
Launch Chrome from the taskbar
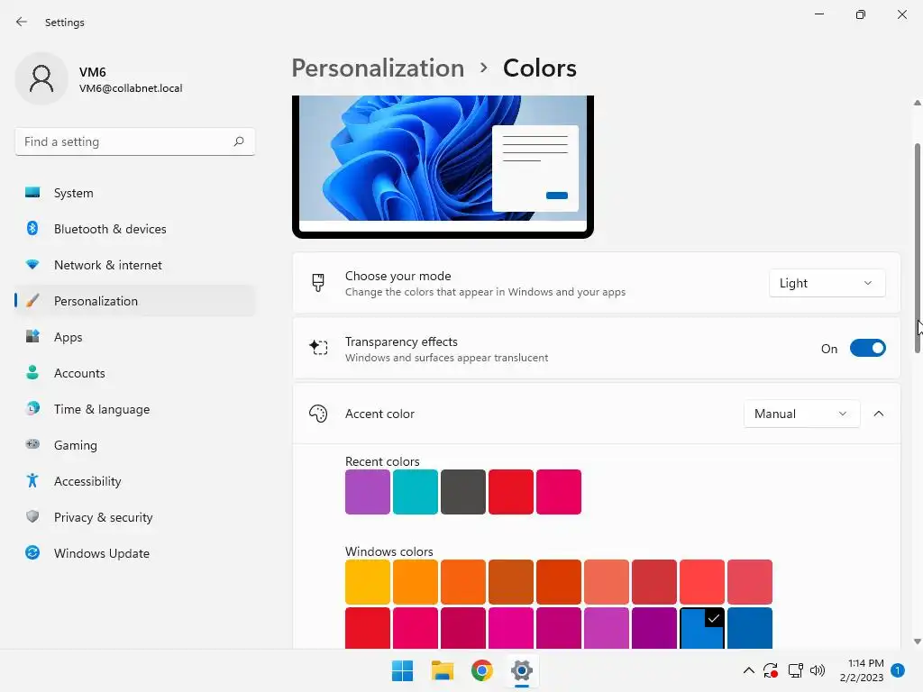tap(481, 670)
